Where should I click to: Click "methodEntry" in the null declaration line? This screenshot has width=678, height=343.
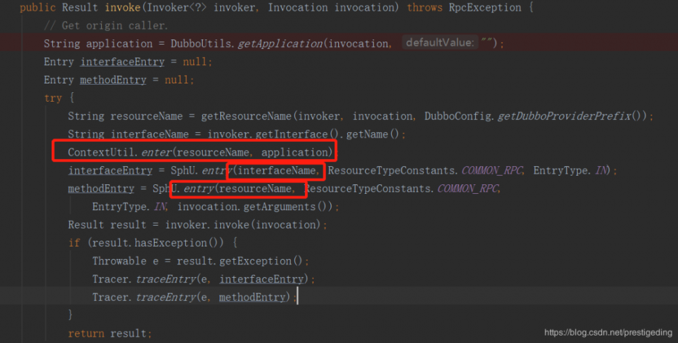[113, 80]
